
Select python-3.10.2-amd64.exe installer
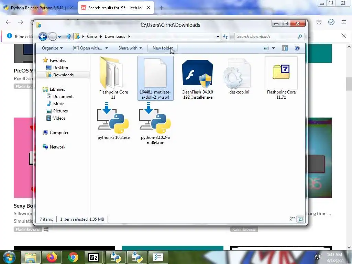(x=155, y=123)
